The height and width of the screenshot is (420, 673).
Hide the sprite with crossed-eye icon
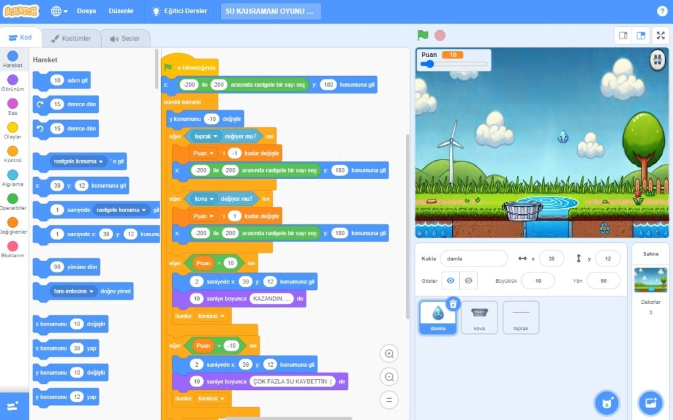pyautogui.click(x=468, y=280)
